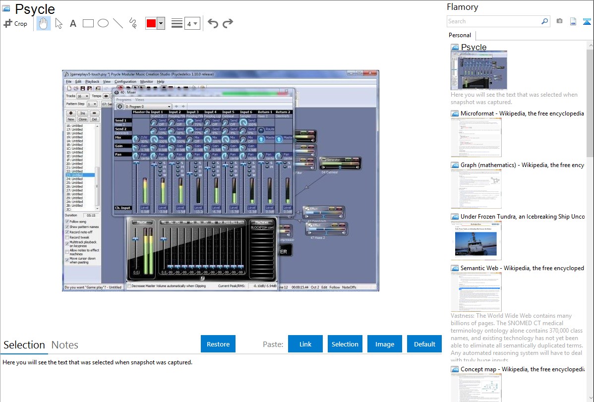Viewport: 594px width, 402px height.
Task: Open the Psycle snapshot thumbnail
Action: 479,70
